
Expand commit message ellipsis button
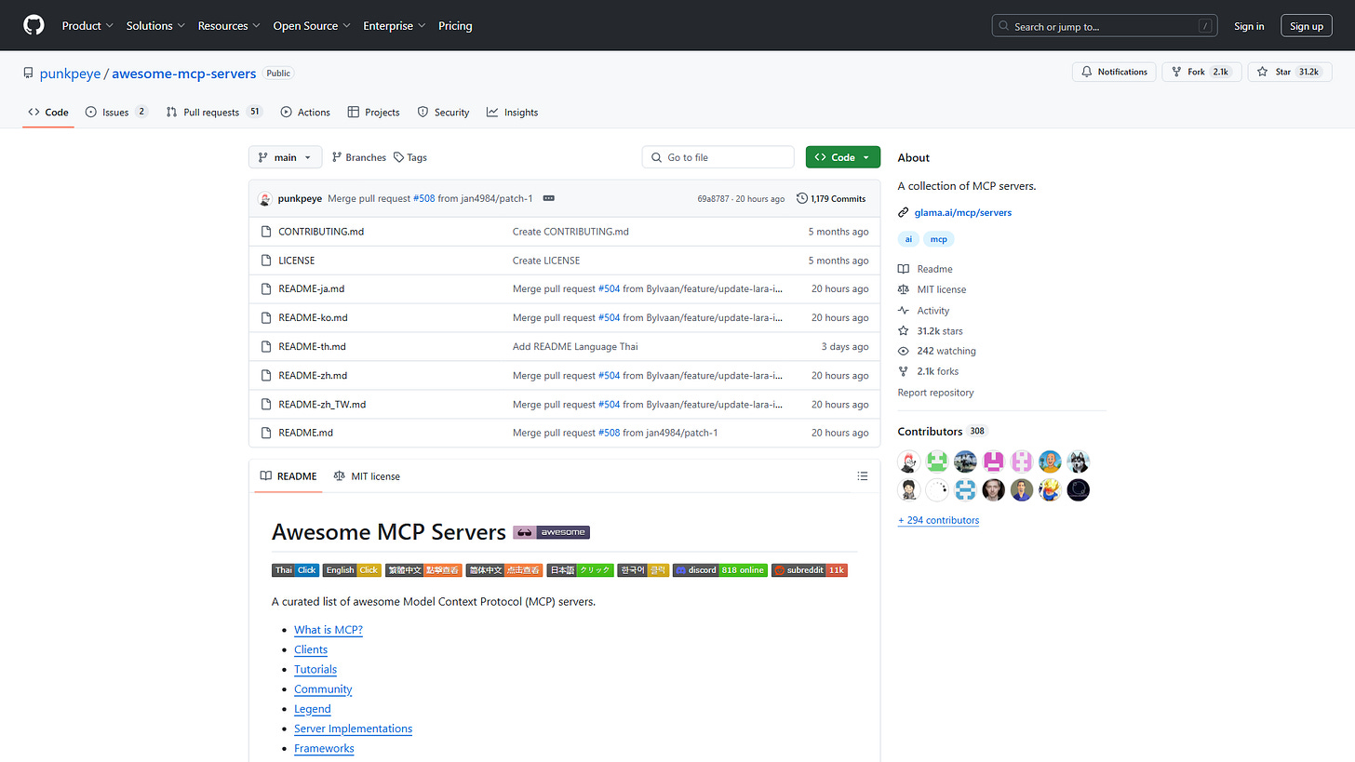549,199
